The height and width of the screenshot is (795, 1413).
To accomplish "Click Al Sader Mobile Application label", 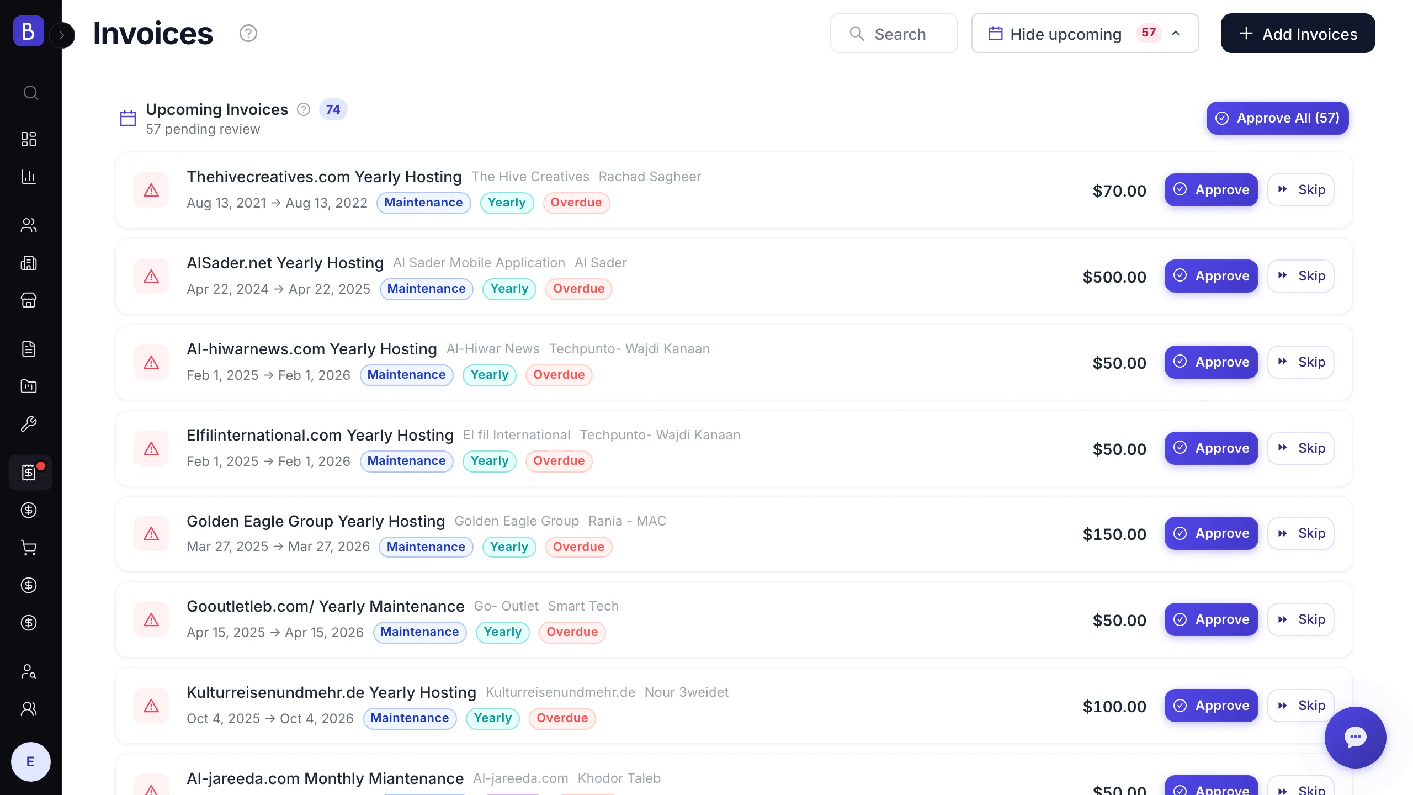I will (x=479, y=263).
